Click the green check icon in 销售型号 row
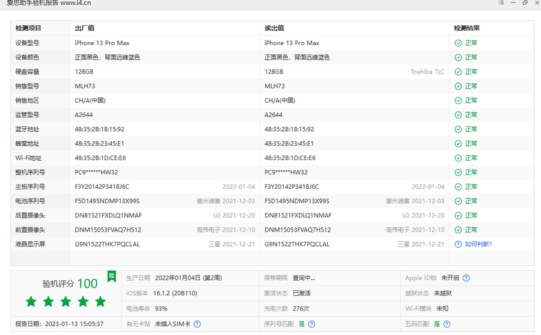 point(458,87)
